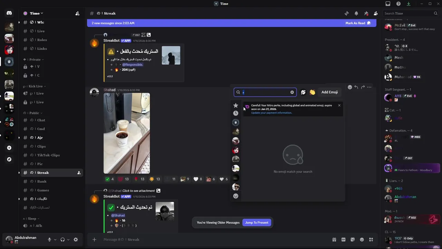
Task: Click Mark As Read button
Action: 358,23
